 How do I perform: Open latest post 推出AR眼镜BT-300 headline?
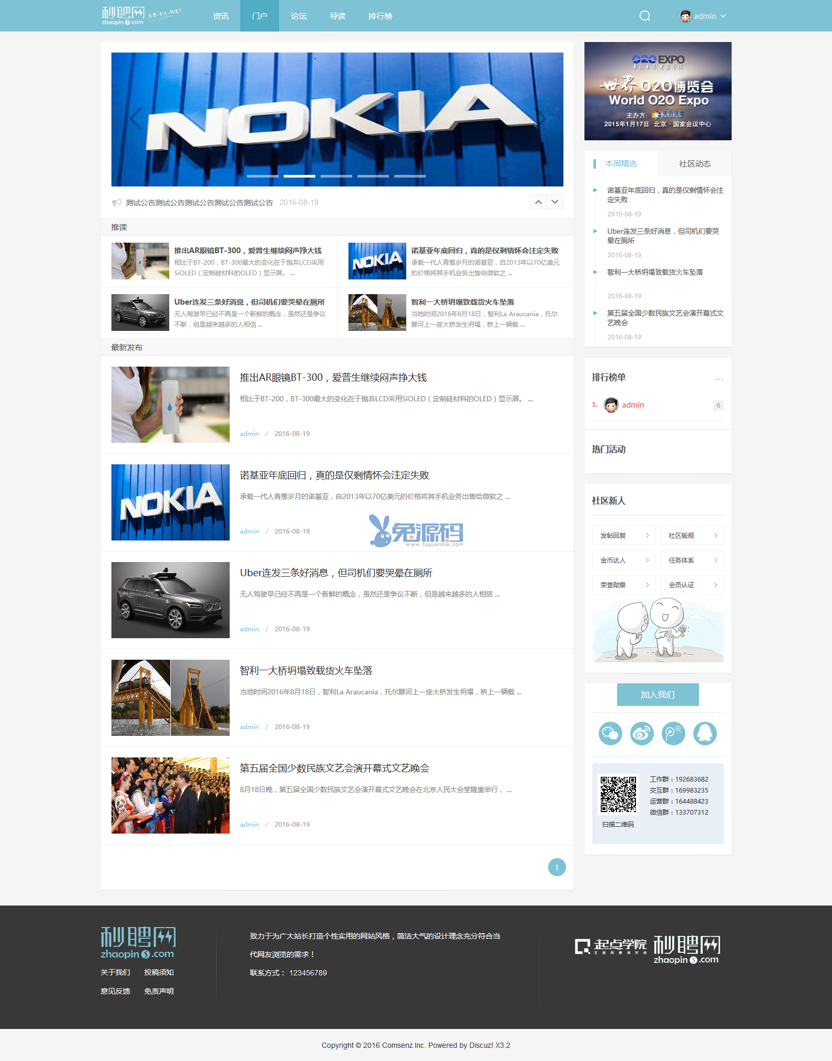tap(333, 378)
